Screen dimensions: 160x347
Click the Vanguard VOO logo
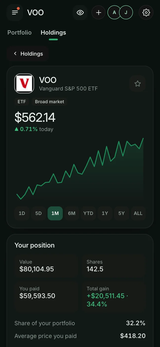tap(24, 83)
